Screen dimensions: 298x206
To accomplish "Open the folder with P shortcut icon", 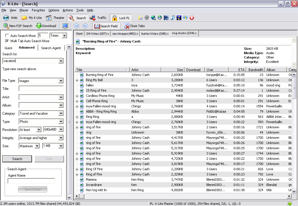I will [x=141, y=18].
